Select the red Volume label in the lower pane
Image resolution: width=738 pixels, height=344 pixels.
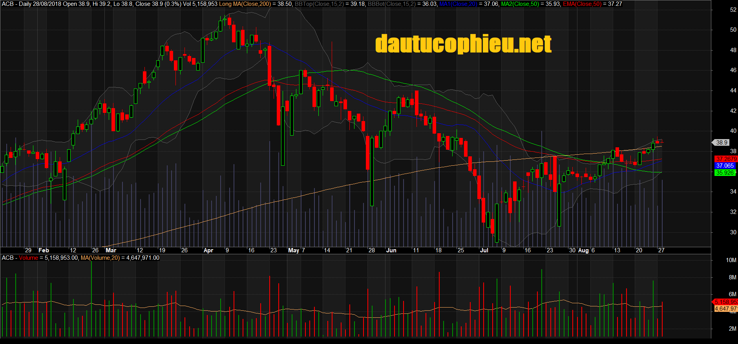(x=28, y=258)
